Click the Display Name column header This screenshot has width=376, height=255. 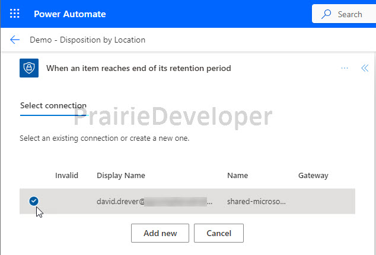click(121, 175)
